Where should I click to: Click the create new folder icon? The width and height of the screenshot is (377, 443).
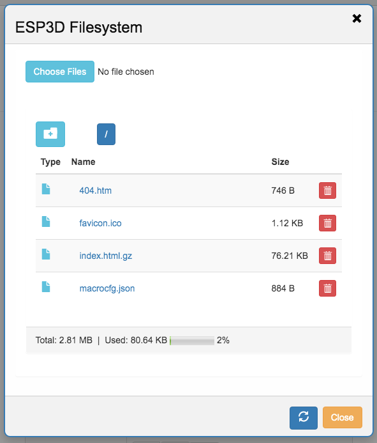pos(50,134)
